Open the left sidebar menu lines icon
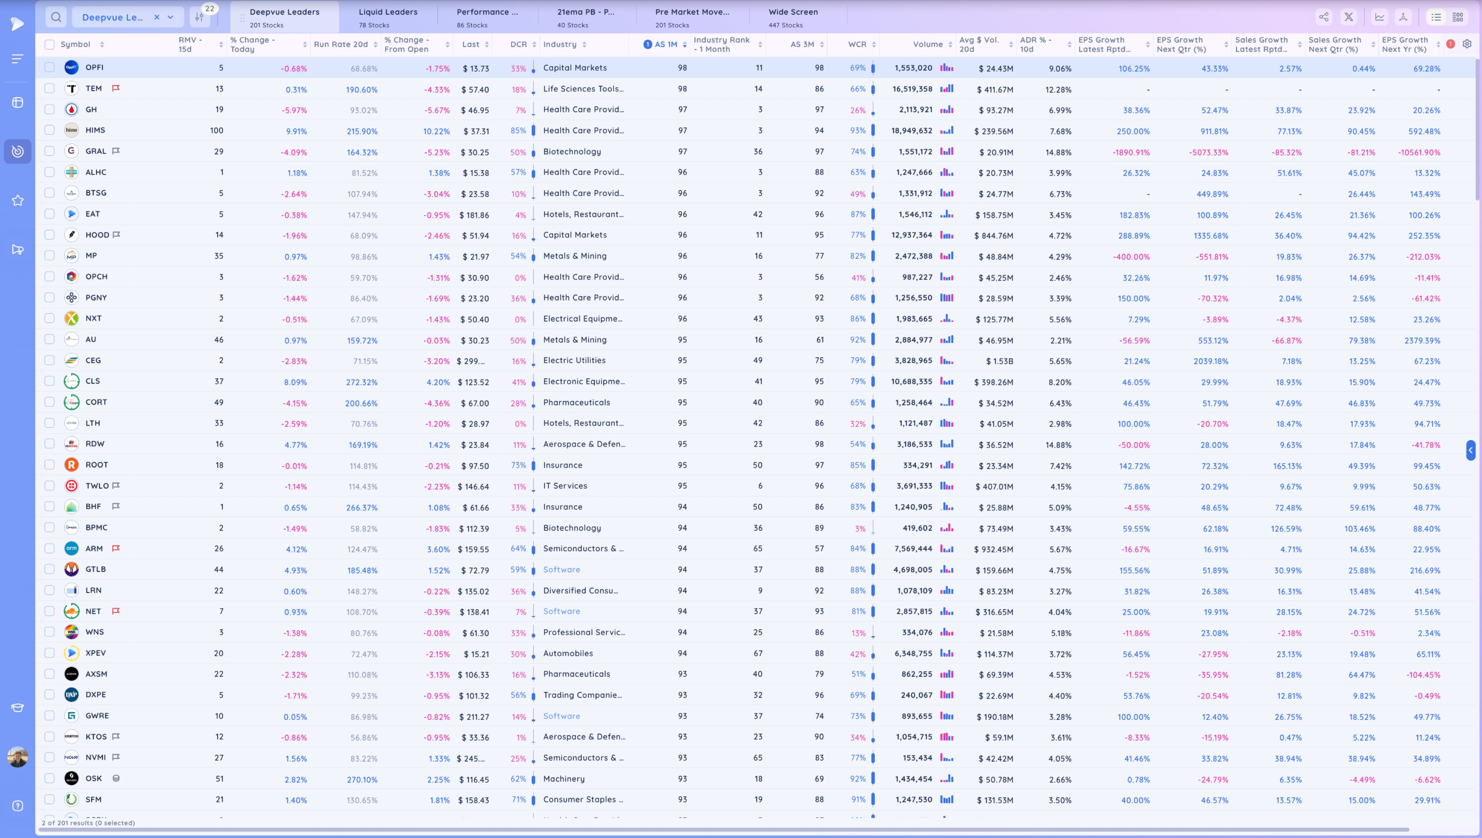 pyautogui.click(x=17, y=59)
